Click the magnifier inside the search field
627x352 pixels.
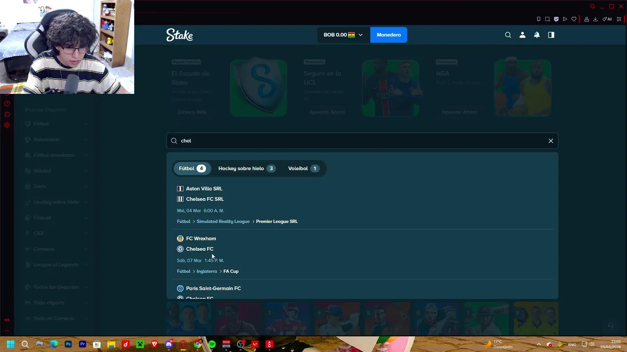[174, 141]
